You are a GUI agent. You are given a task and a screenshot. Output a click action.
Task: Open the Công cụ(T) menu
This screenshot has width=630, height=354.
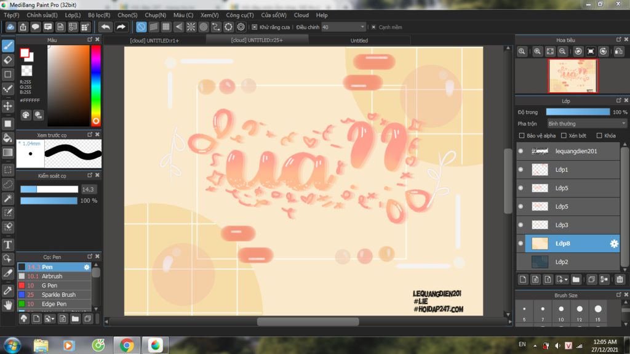[239, 15]
